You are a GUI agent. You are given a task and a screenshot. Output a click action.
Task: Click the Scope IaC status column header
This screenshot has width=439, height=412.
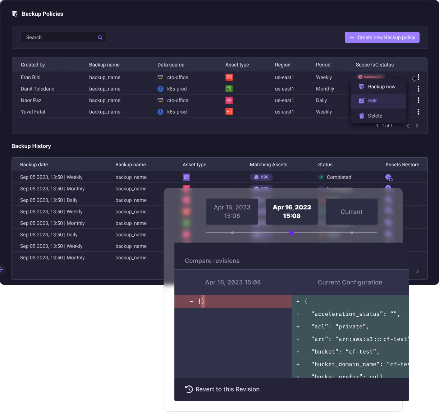pyautogui.click(x=375, y=65)
